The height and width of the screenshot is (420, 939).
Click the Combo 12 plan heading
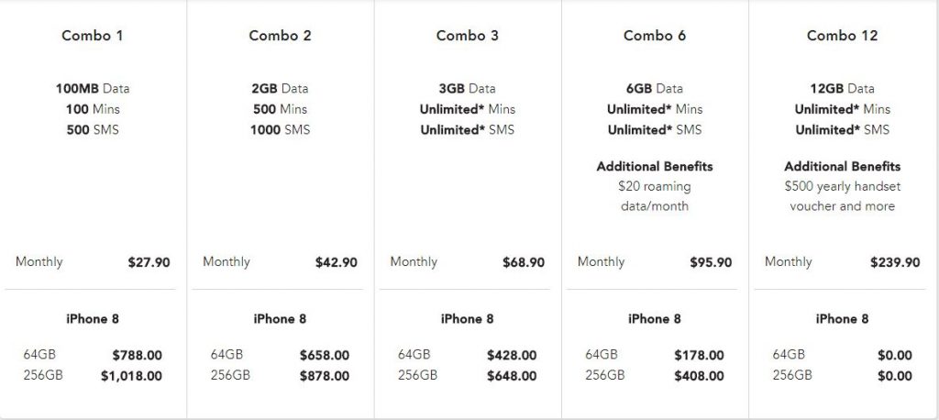[x=842, y=36]
